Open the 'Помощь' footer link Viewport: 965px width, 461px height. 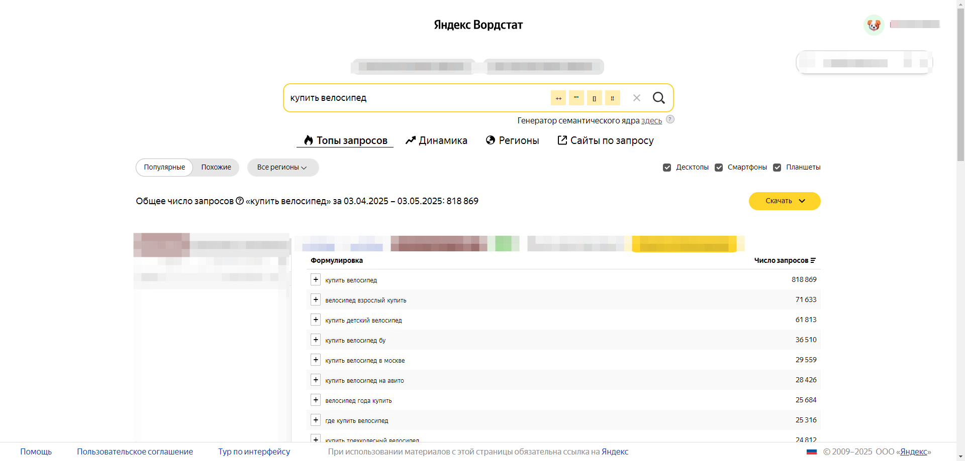36,452
